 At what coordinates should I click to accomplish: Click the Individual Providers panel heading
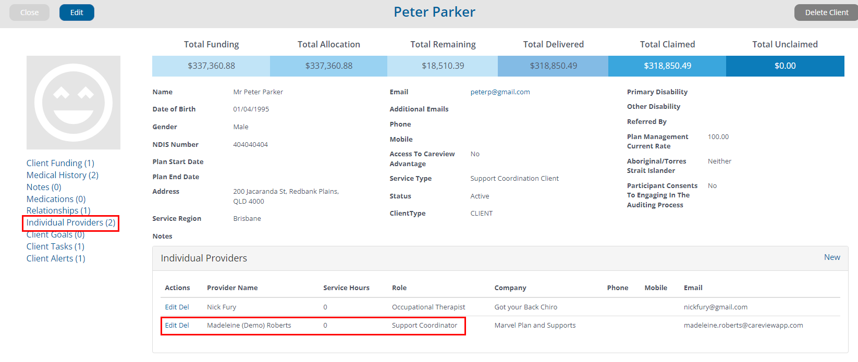[x=204, y=258]
